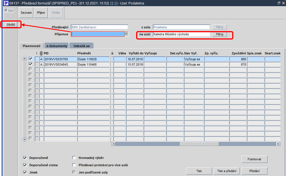Uncheck the row 2019VVS03576S checkbox

[x=31, y=59]
